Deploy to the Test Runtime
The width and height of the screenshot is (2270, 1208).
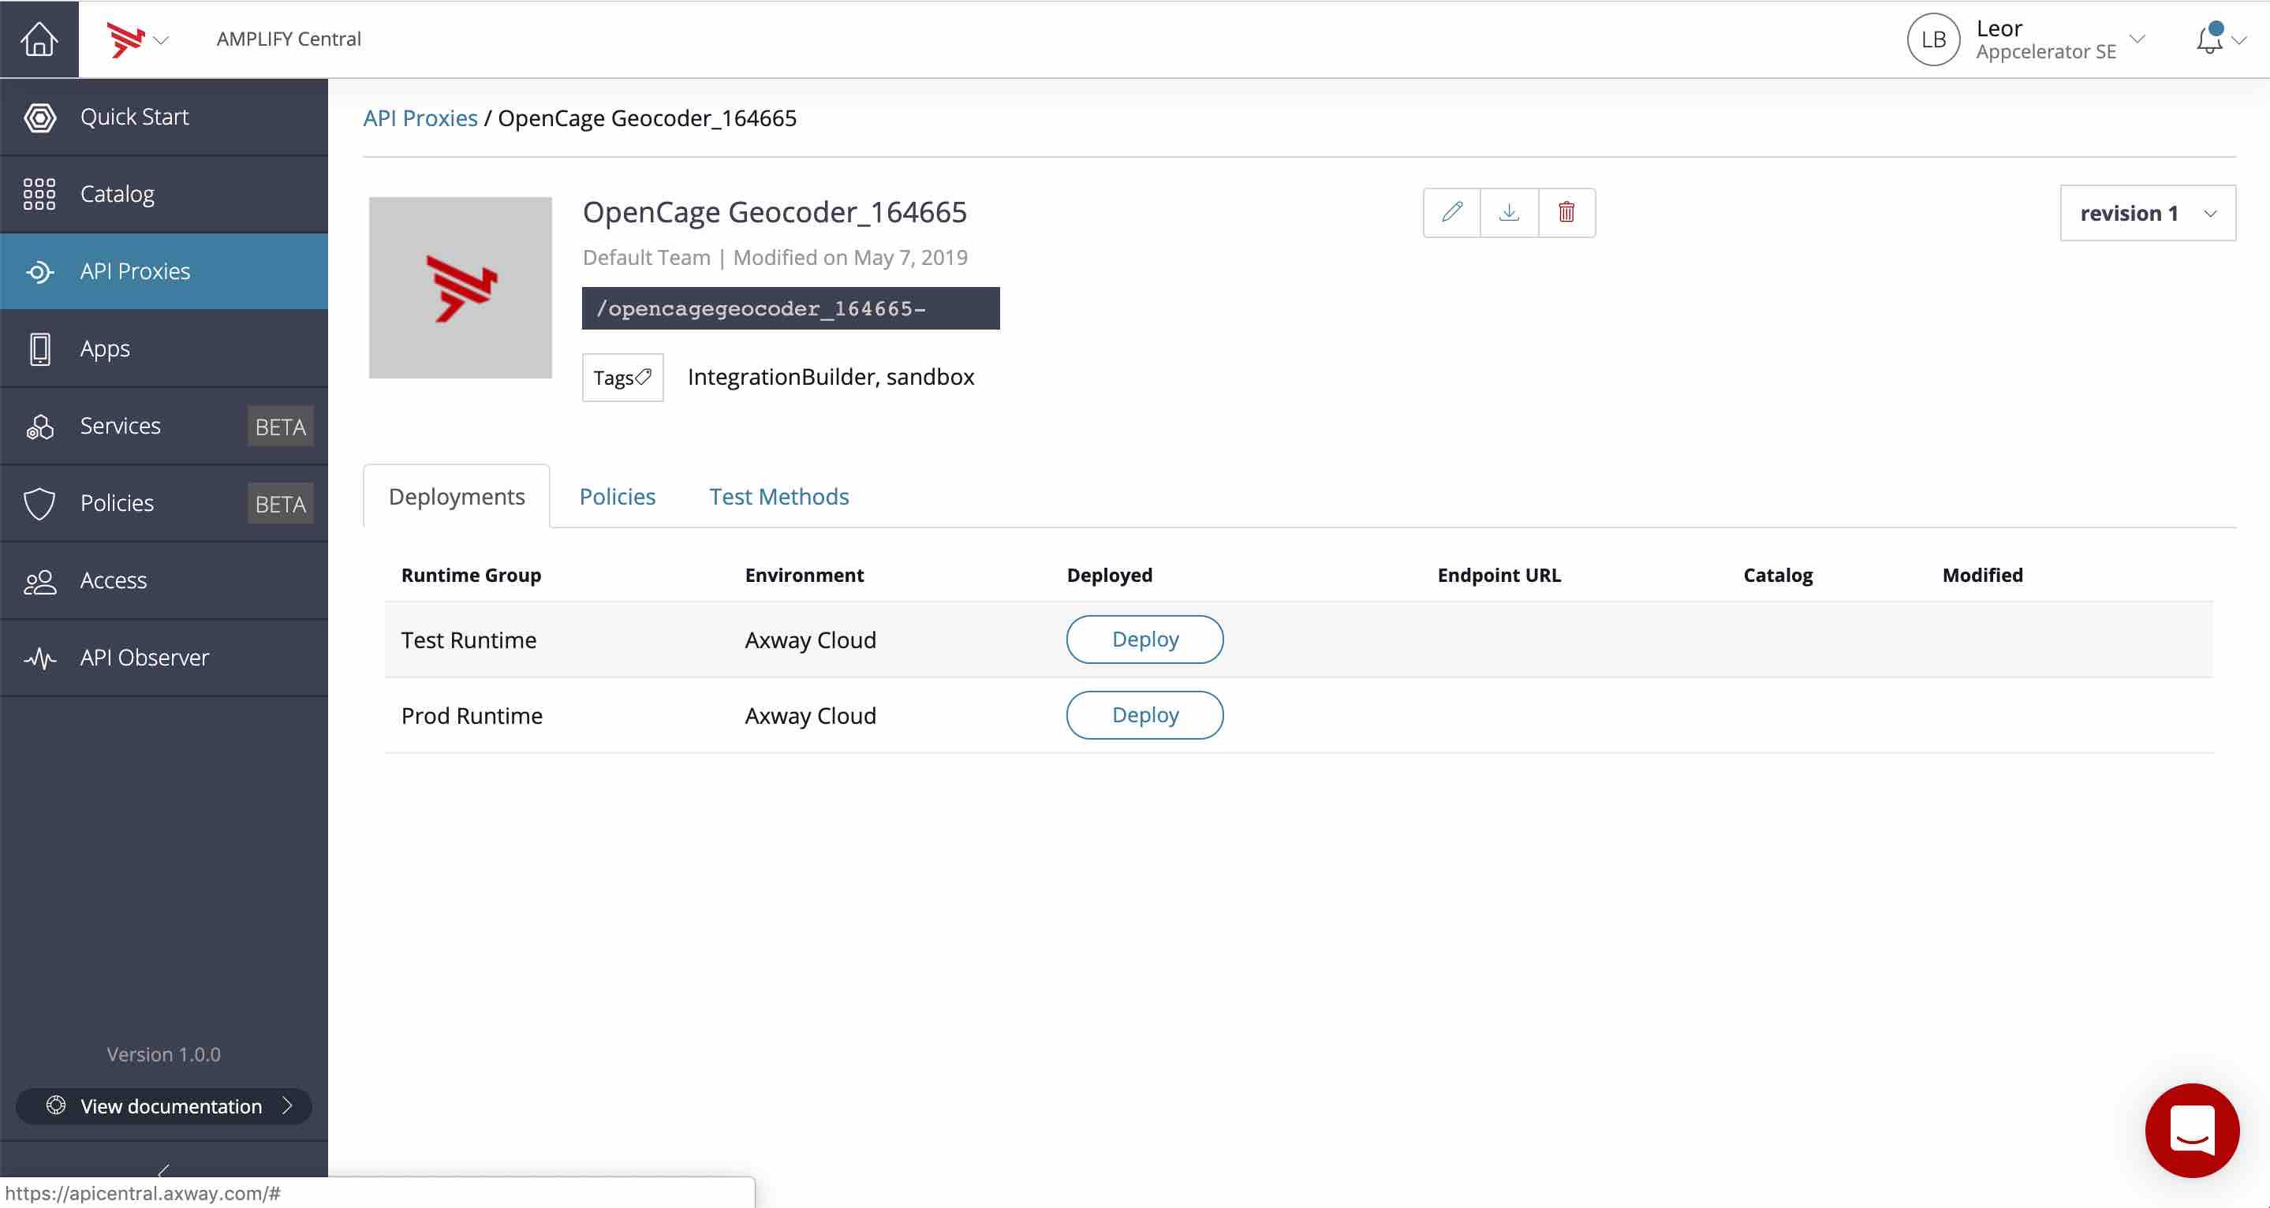click(x=1144, y=639)
